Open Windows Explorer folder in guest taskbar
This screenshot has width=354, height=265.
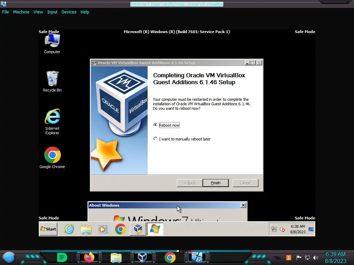pos(86,229)
